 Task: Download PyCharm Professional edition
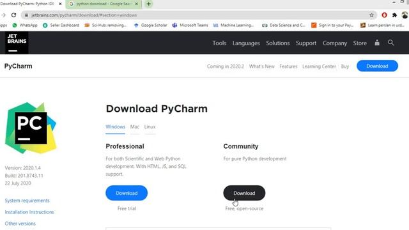127,193
